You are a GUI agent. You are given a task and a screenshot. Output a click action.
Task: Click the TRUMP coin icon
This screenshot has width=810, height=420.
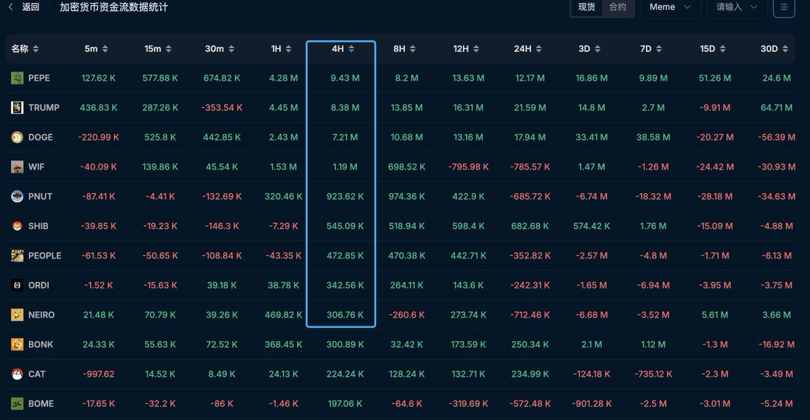(x=18, y=108)
